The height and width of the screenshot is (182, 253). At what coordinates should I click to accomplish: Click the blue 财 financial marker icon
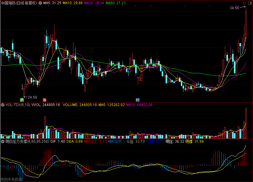(x=138, y=100)
